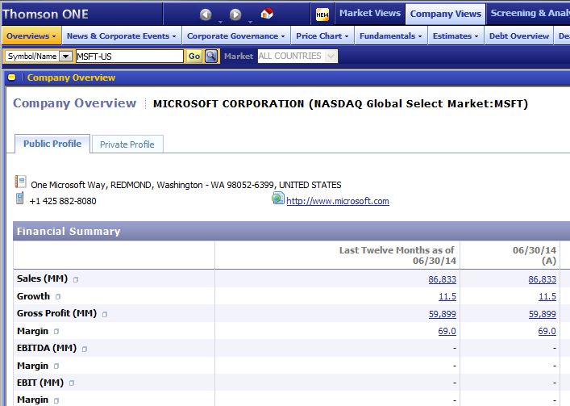Image resolution: width=570 pixels, height=406 pixels.
Task: Expand the Corporate Governance menu
Action: coord(236,36)
